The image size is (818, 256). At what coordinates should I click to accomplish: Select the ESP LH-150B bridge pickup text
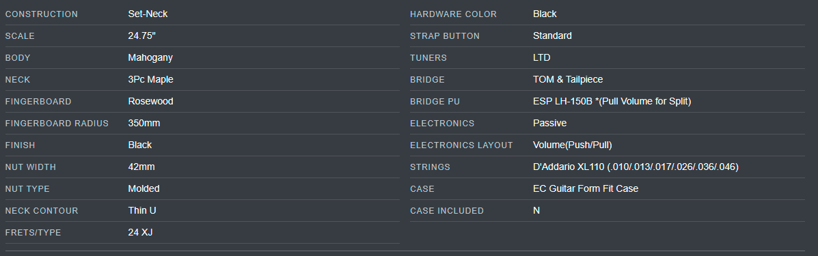coord(562,102)
